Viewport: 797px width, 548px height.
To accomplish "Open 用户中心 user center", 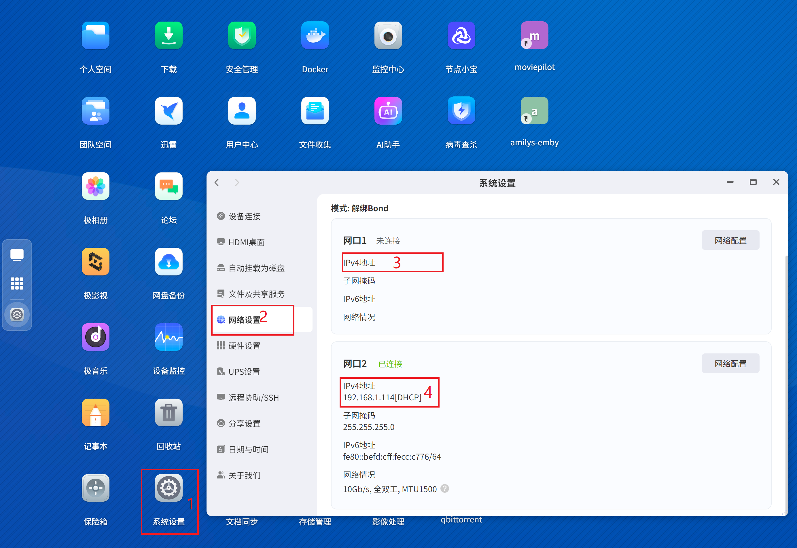I will [x=242, y=111].
